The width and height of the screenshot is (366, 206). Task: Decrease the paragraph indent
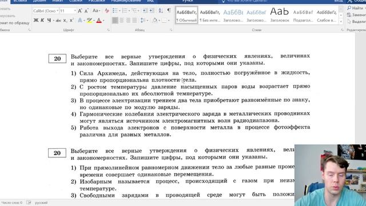(145, 11)
